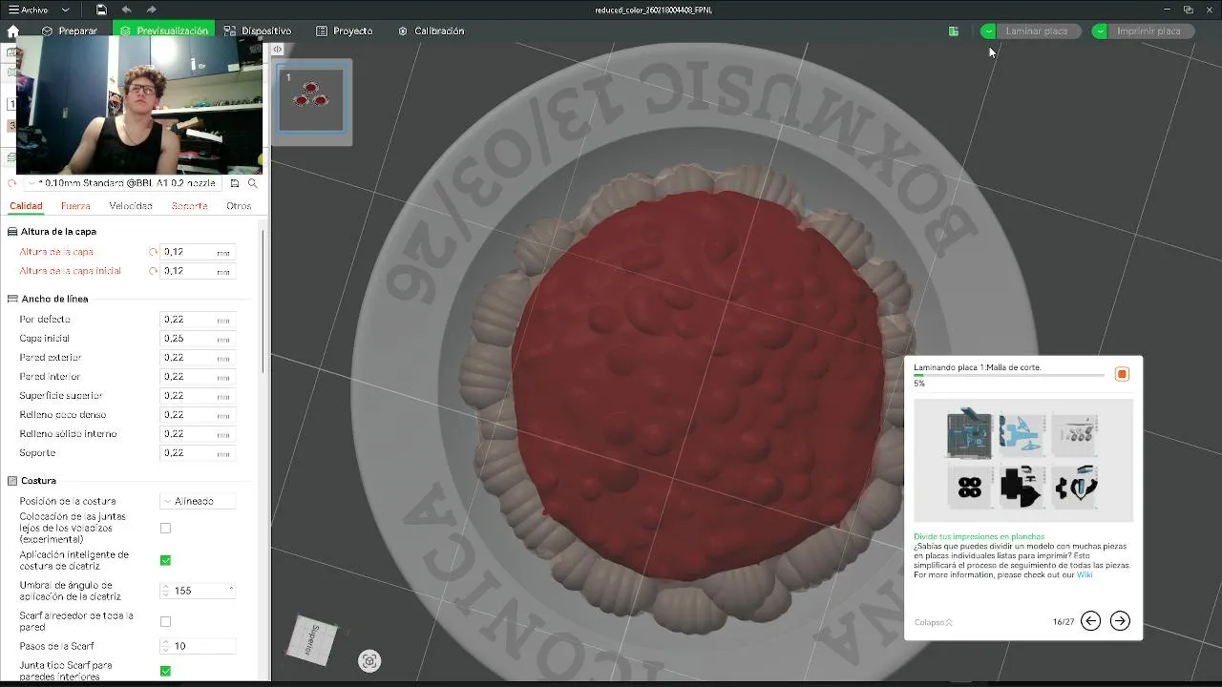The image size is (1222, 687).
Task: Open the Dispositivo tab
Action: 258,31
